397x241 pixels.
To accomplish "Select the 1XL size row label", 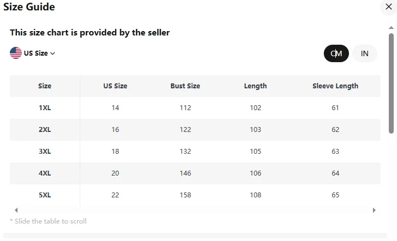I will click(45, 108).
